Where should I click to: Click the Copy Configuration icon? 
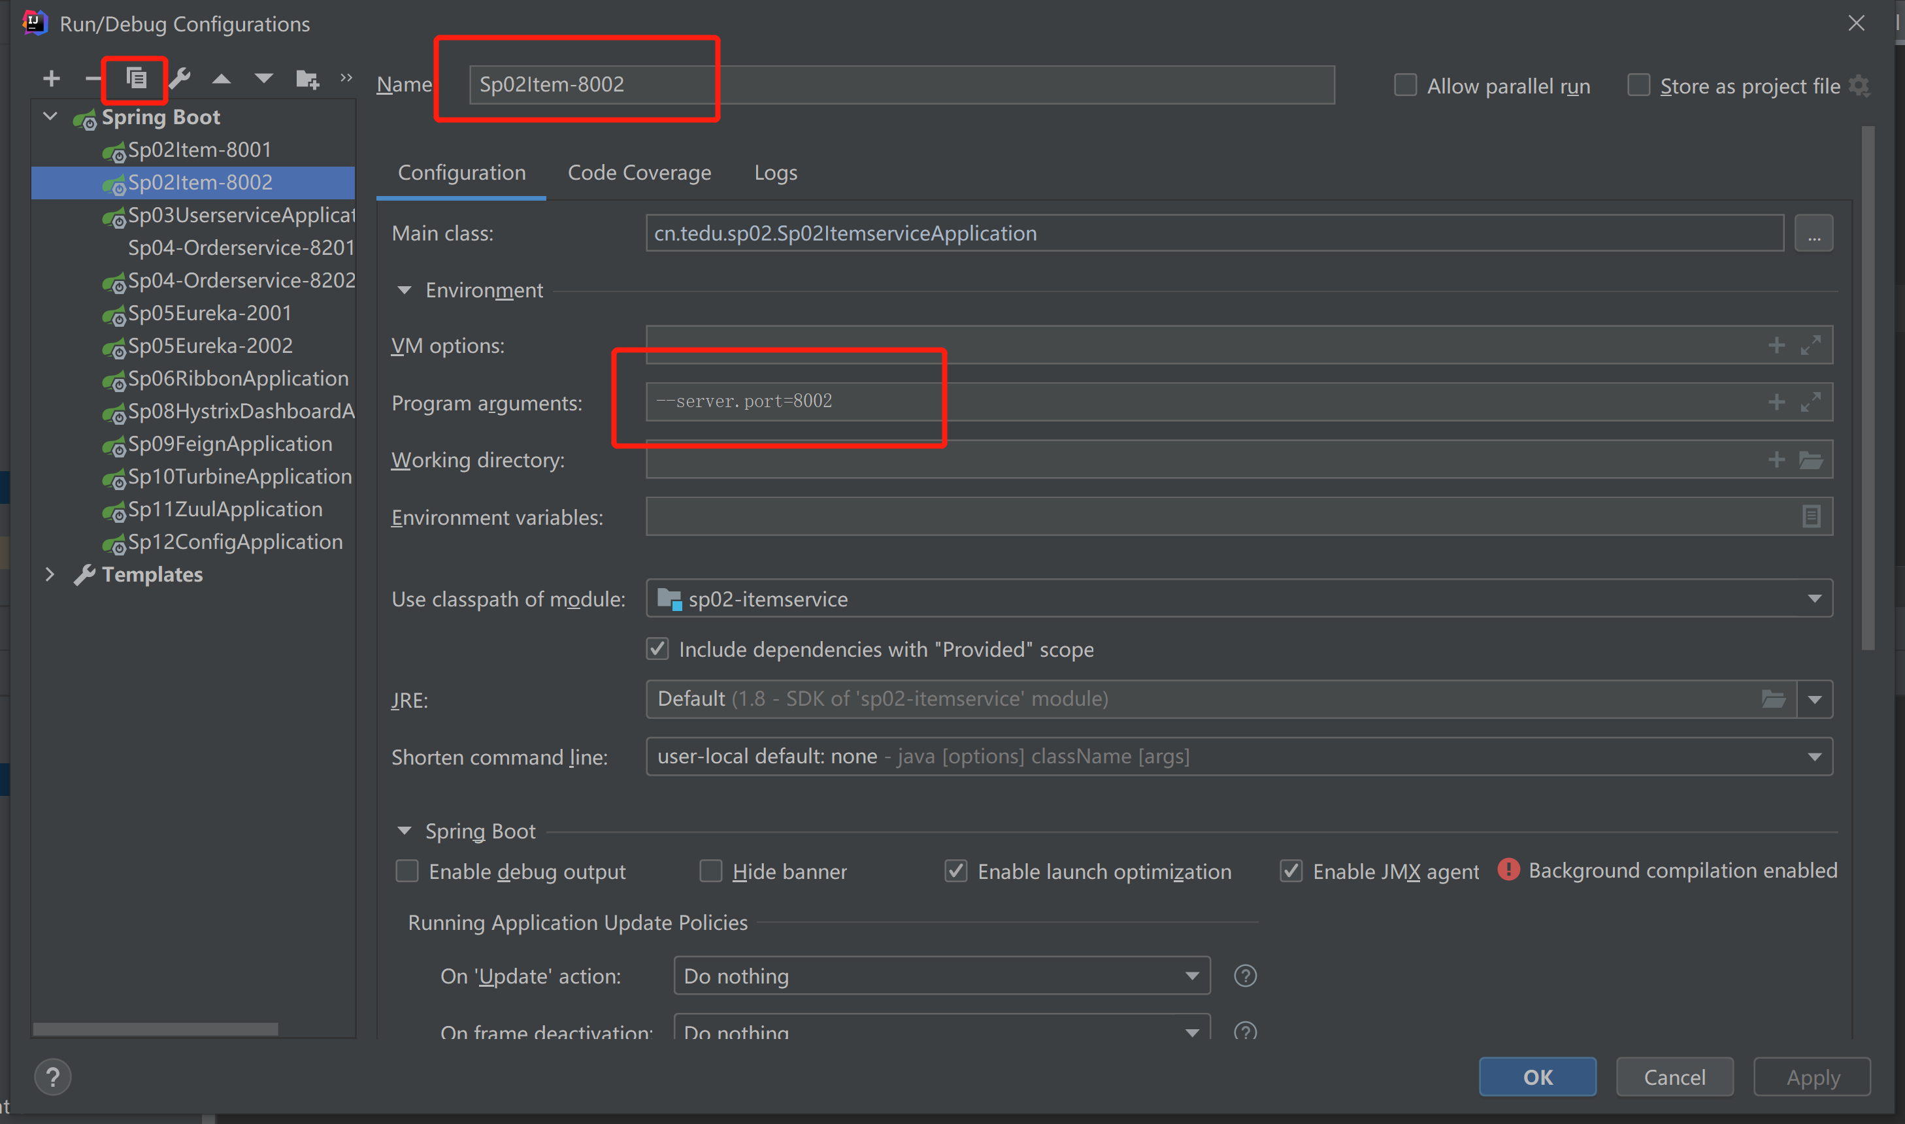[137, 78]
